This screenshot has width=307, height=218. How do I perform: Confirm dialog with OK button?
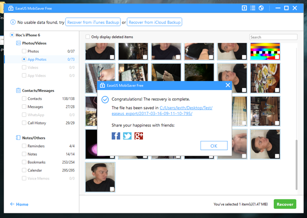(x=214, y=146)
